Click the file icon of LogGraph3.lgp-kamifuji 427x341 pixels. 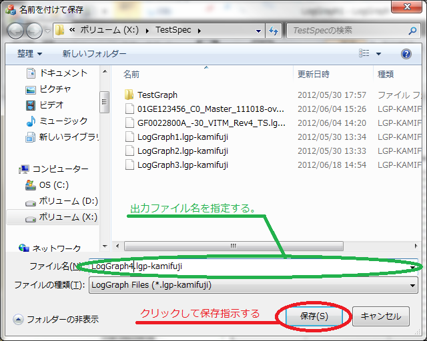129,165
